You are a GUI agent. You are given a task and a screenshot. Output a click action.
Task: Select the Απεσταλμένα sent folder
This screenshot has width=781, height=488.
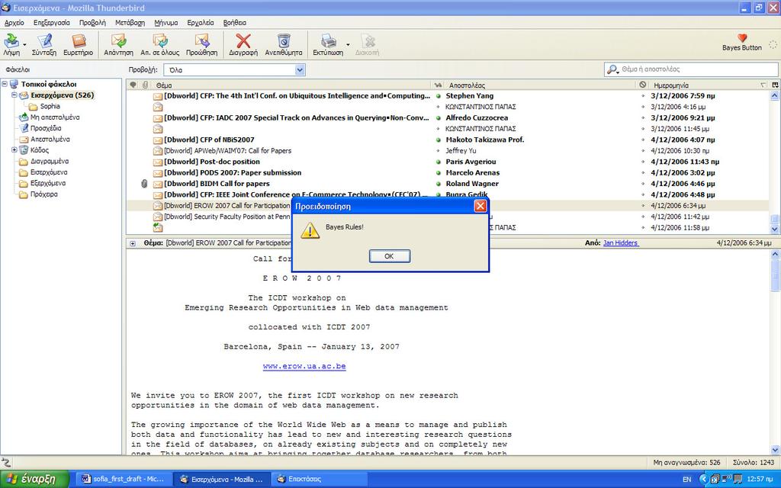coord(50,139)
